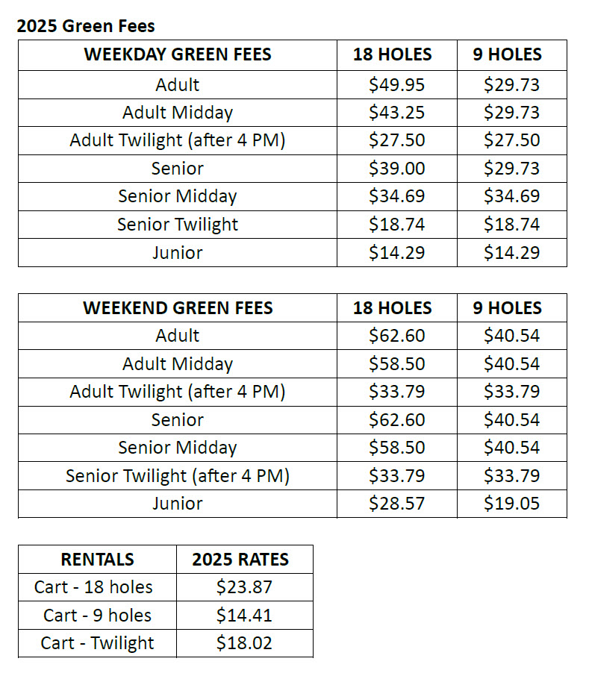Viewport: 589px width, 679px height.
Task: Select Cart - 18 holes rate $23.87
Action: (x=244, y=587)
